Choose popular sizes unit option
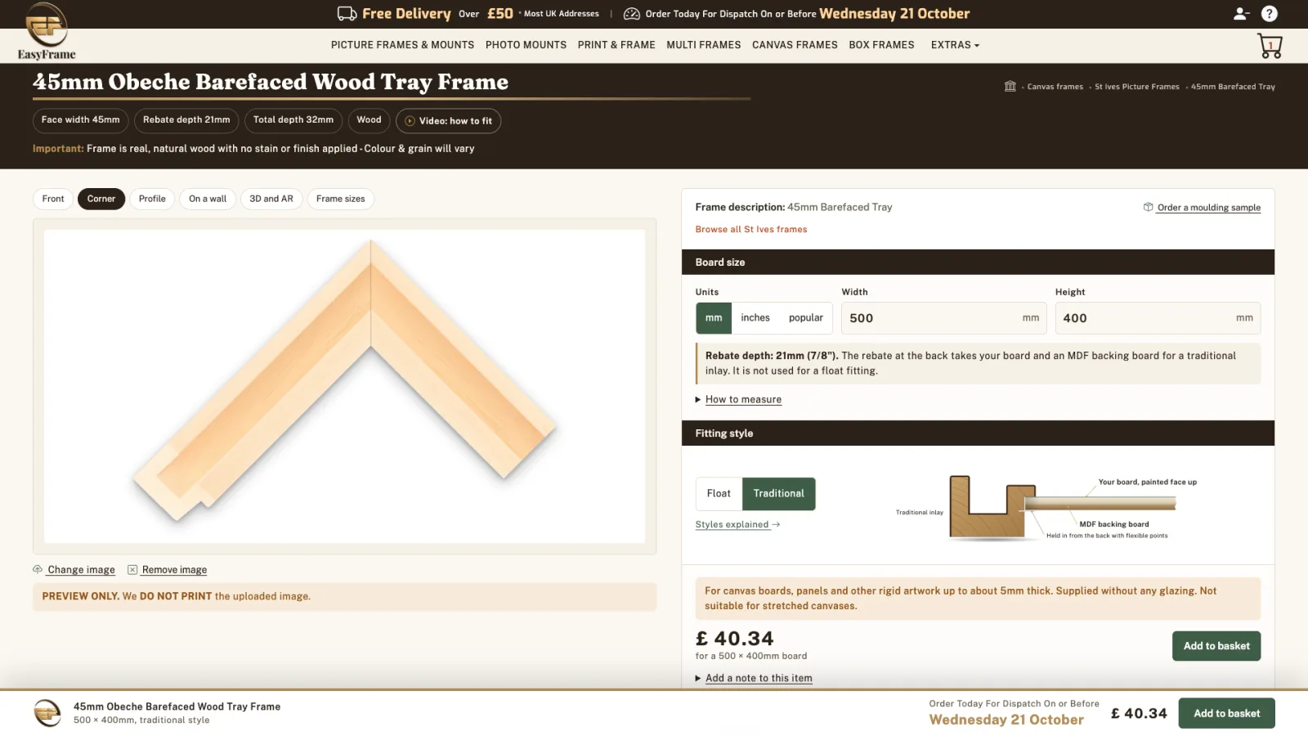The height and width of the screenshot is (736, 1308). 806,318
